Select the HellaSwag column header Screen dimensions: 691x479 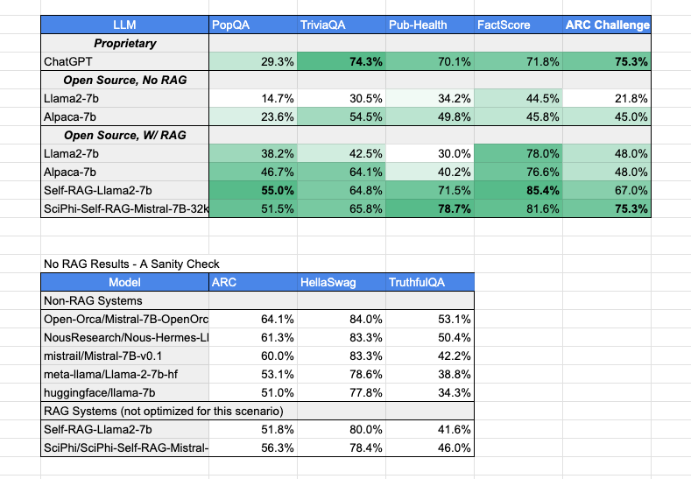(x=342, y=282)
